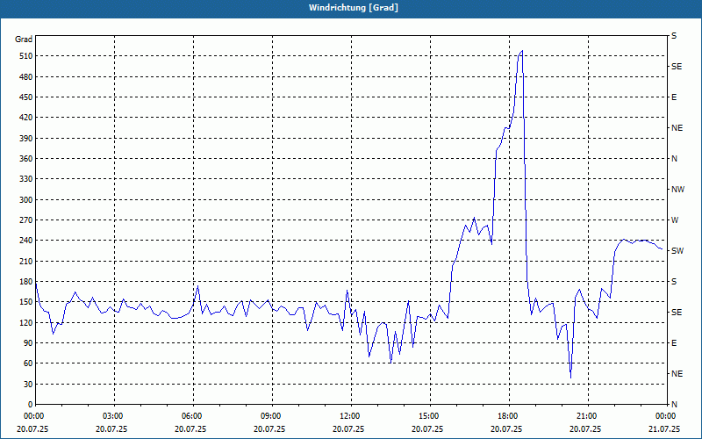Select the "18:00" time label
The width and height of the screenshot is (702, 439).
(509, 416)
